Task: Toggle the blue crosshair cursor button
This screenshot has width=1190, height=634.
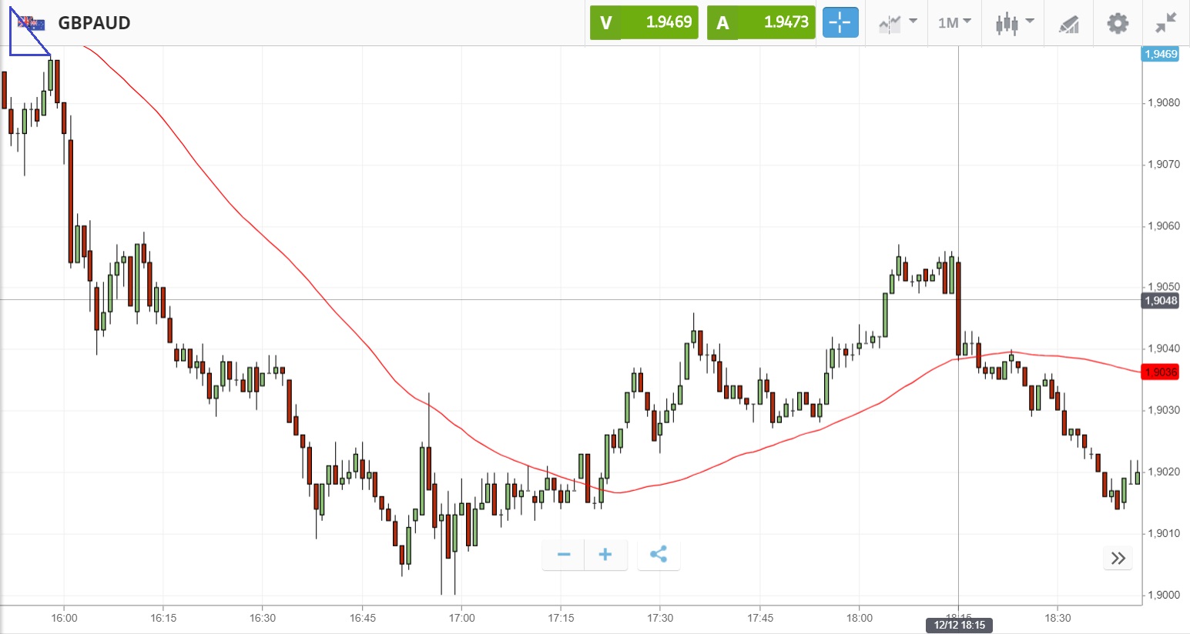Action: pos(840,22)
